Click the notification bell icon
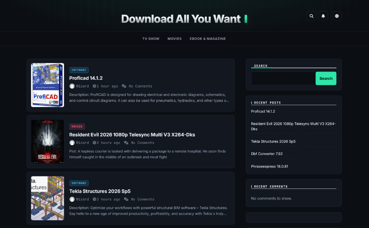Screen dimensions: 369x228 click(x=323, y=16)
